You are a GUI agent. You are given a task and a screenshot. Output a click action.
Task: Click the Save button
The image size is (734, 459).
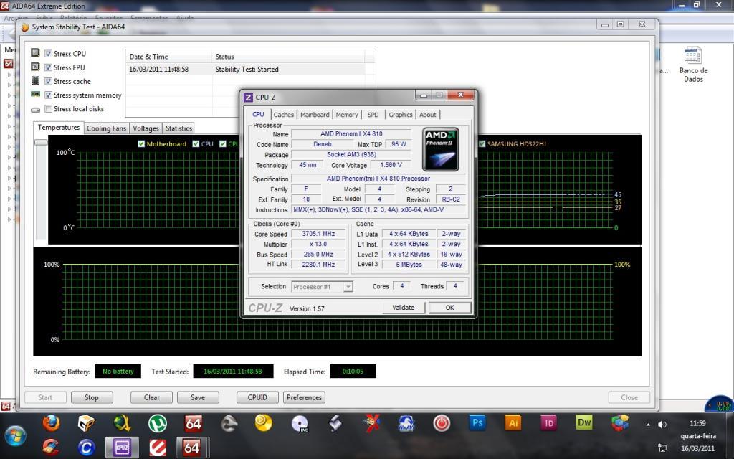[x=198, y=397]
